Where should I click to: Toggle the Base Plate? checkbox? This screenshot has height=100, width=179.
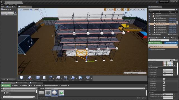point(164,79)
